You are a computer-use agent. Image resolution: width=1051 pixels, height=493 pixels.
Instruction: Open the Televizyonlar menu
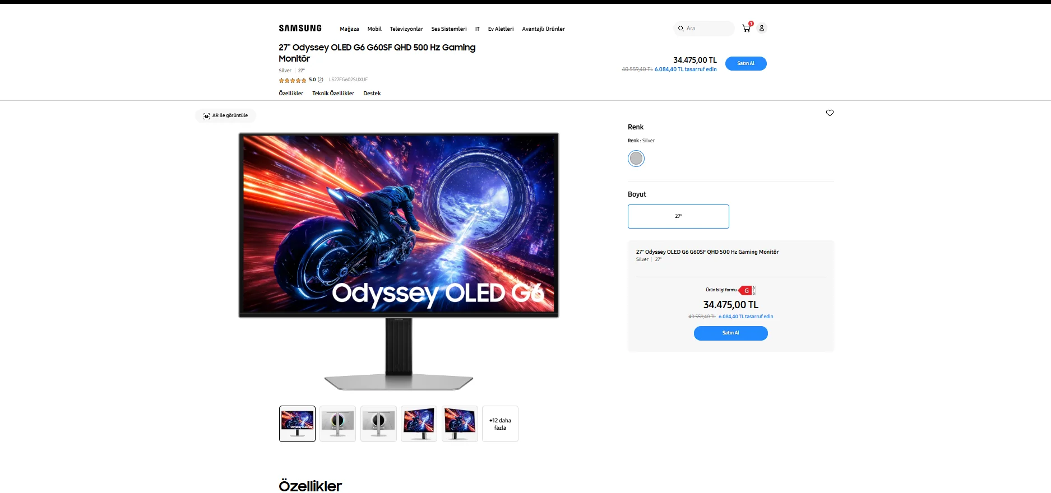406,29
